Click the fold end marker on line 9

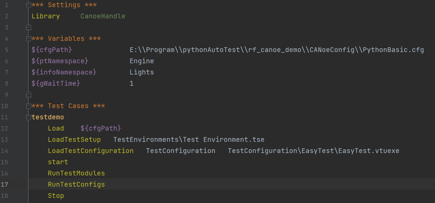coord(29,94)
